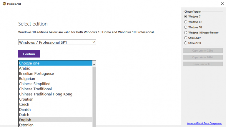Open the Amazon Global Price Comparison link

click(205, 123)
